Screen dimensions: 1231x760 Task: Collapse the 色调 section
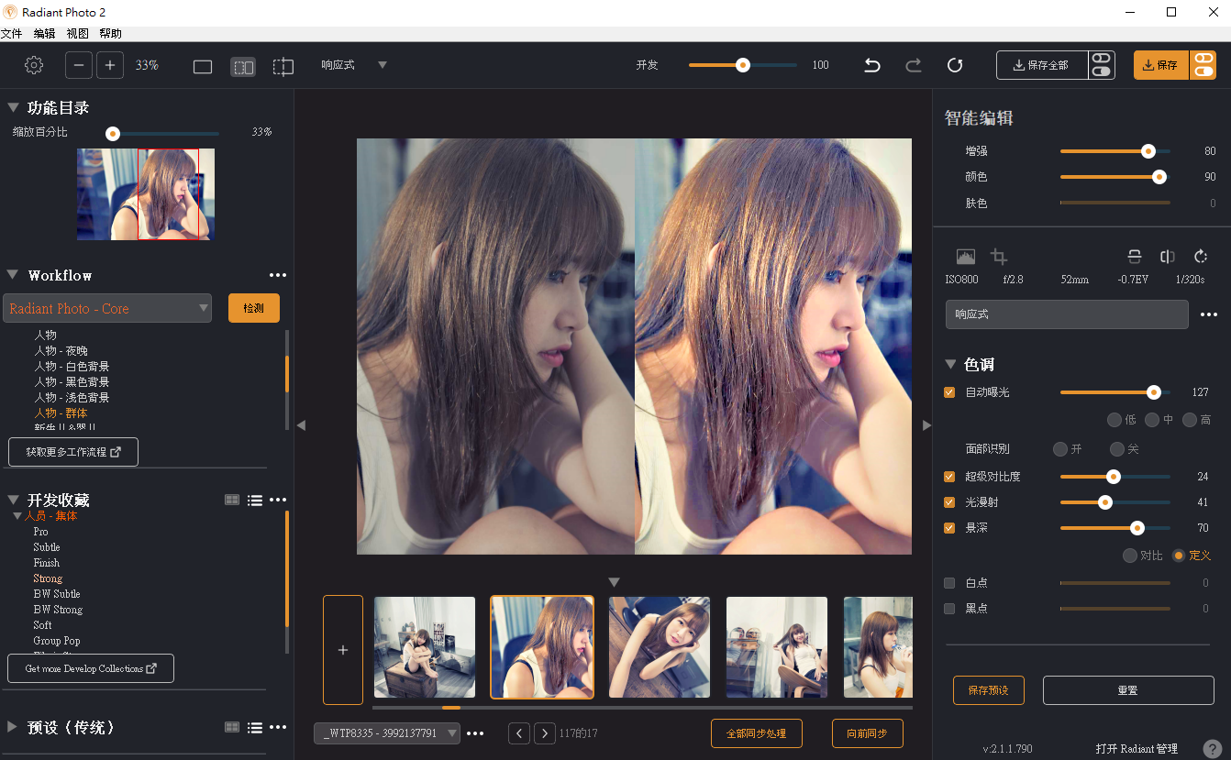coord(950,365)
